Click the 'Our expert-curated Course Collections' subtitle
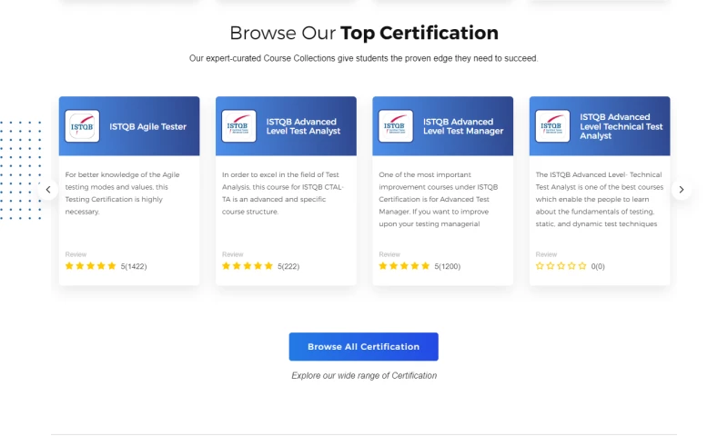 [363, 58]
